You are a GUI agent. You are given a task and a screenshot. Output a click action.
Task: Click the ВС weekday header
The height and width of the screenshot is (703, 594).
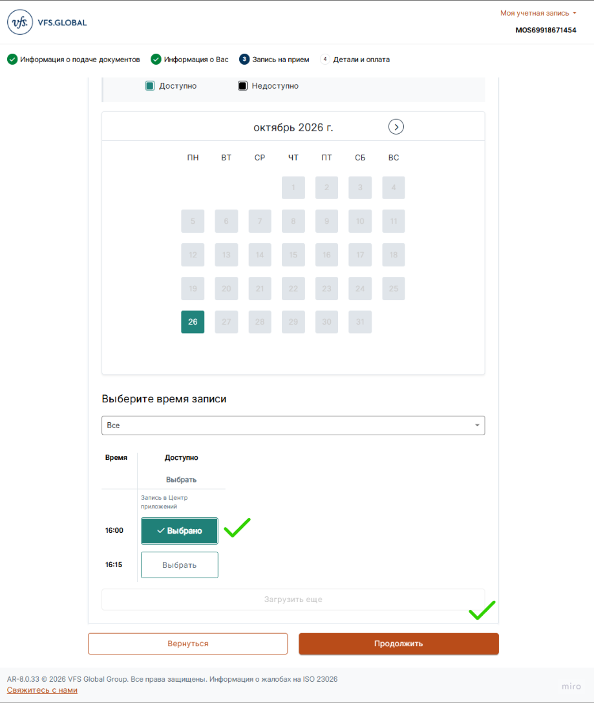coord(394,157)
